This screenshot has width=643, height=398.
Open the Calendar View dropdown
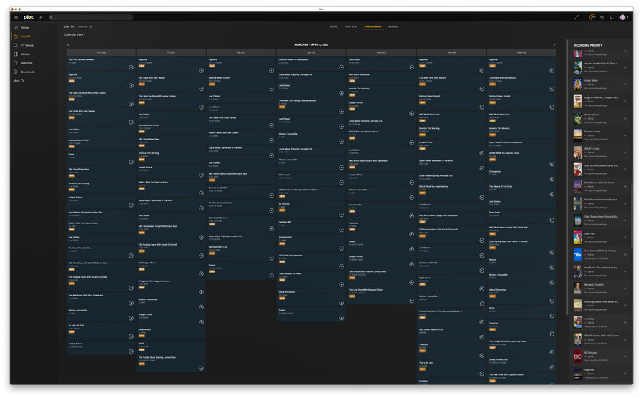pyautogui.click(x=74, y=34)
